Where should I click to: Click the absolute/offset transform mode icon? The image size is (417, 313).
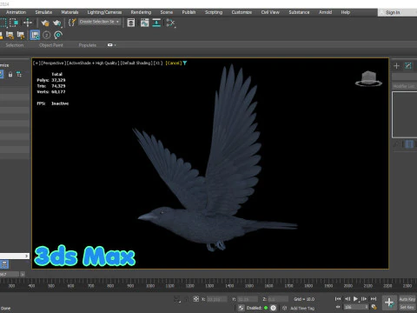196,299
